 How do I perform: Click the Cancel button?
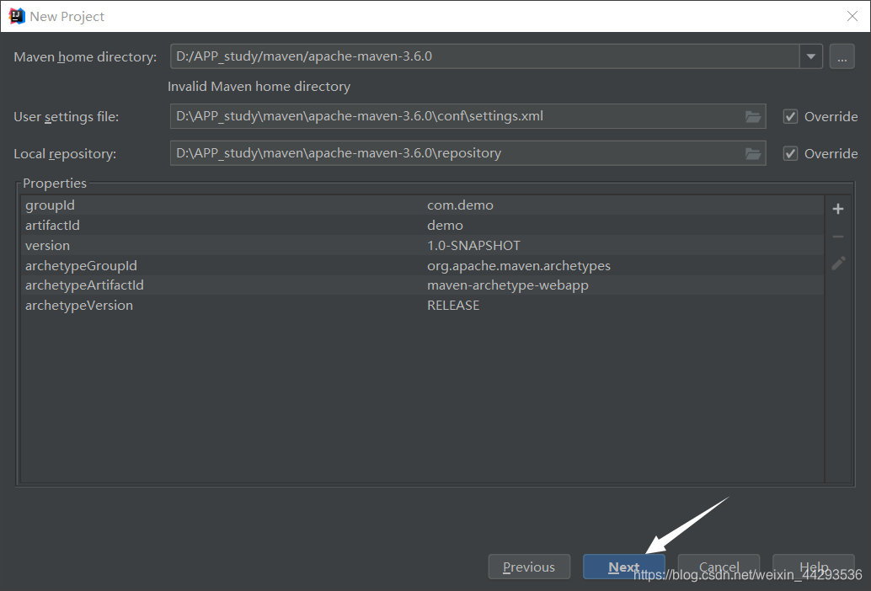click(x=719, y=567)
